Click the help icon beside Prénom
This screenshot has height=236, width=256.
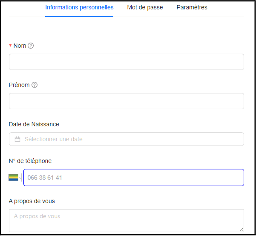tap(35, 85)
